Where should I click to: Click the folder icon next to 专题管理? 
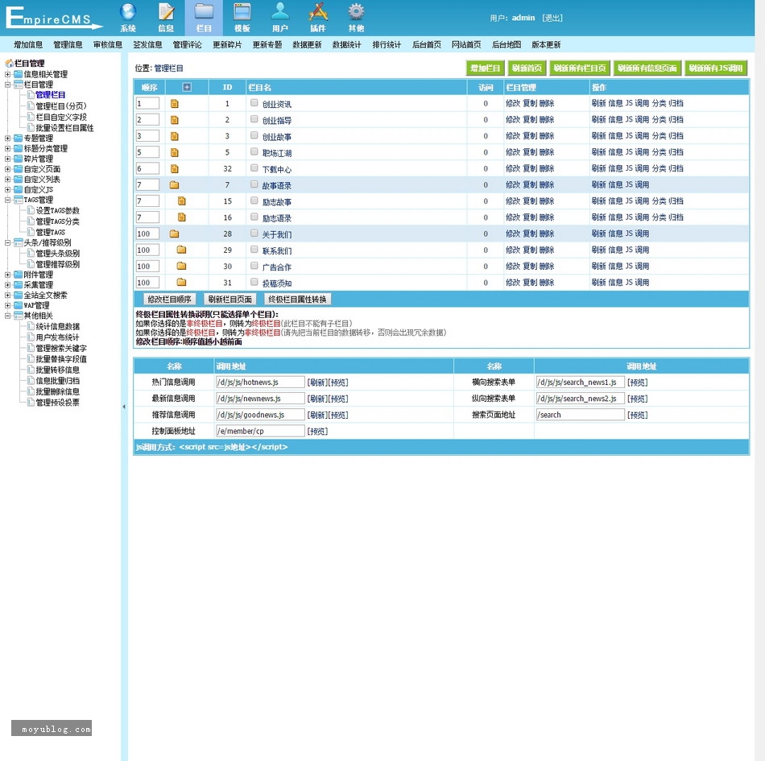[19, 138]
